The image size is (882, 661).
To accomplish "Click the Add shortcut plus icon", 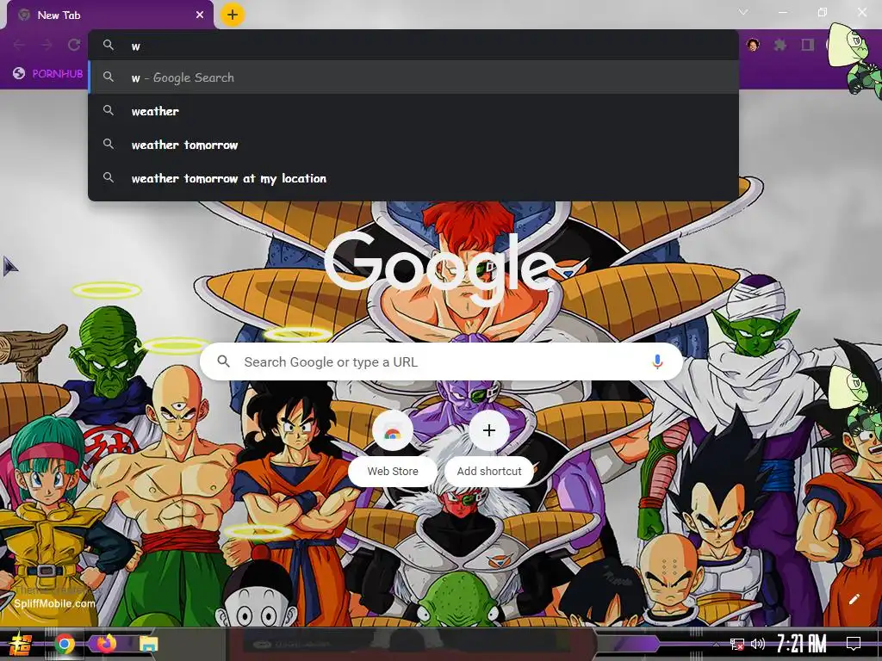I will pos(489,431).
